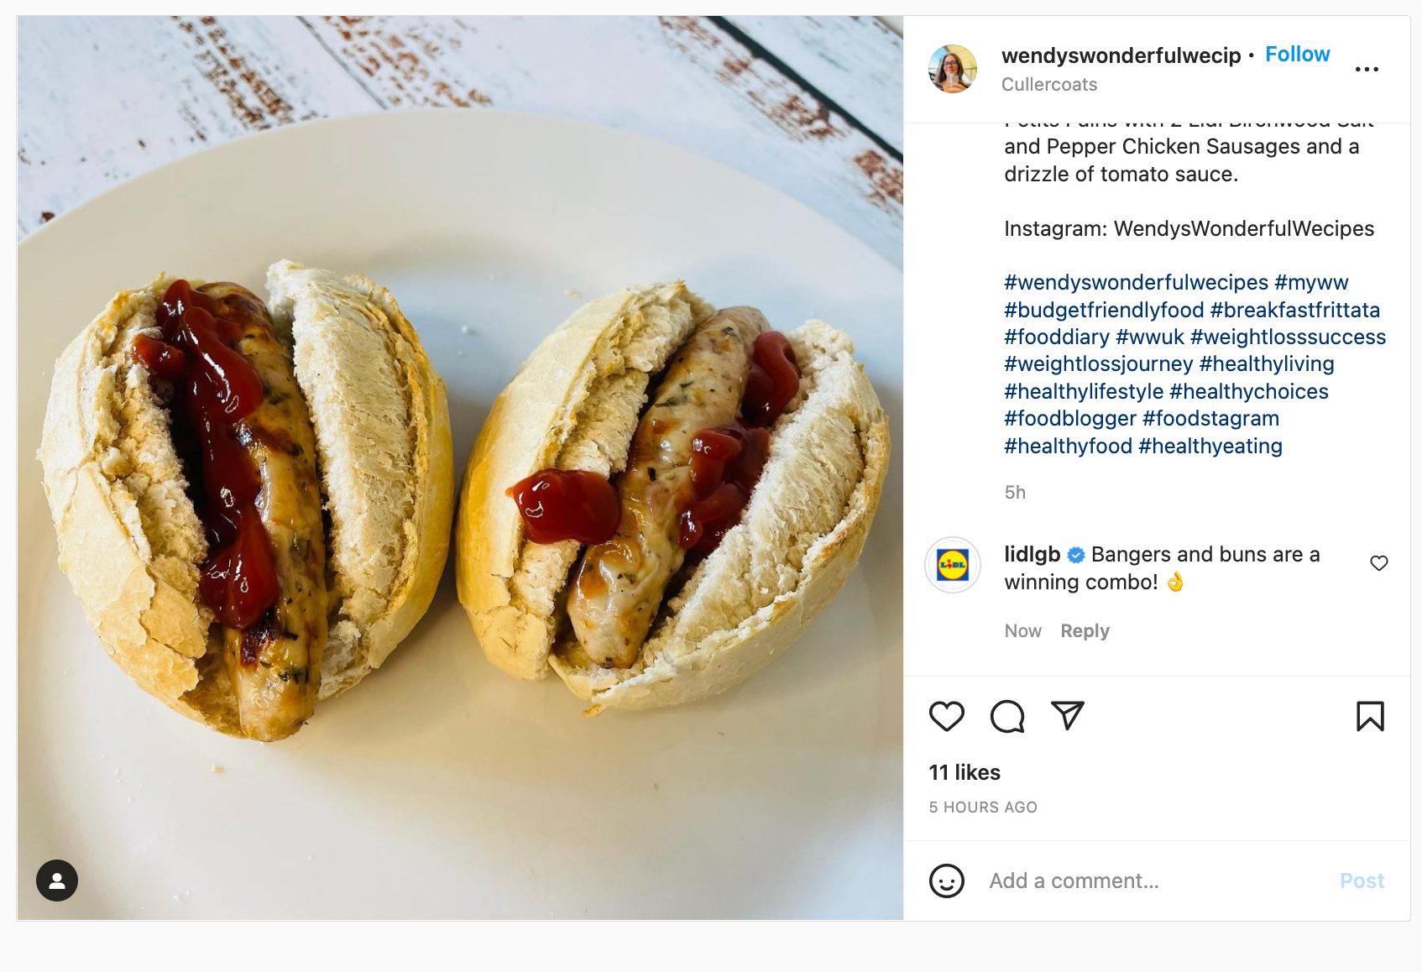Show tagged people on the photo
Image resolution: width=1422 pixels, height=972 pixels.
click(57, 881)
